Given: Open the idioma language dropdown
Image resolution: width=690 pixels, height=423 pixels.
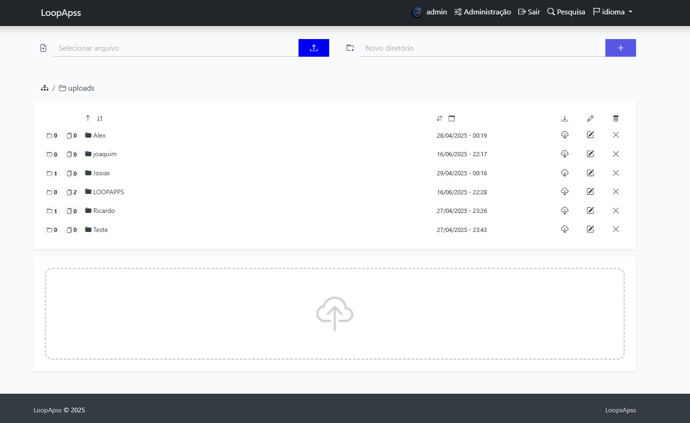Looking at the screenshot, I should (x=612, y=12).
